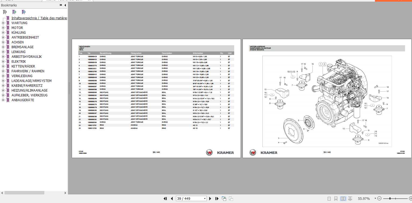Click the '38 / 446' page footer
Screen dimensions: 412x203
coord(156,152)
